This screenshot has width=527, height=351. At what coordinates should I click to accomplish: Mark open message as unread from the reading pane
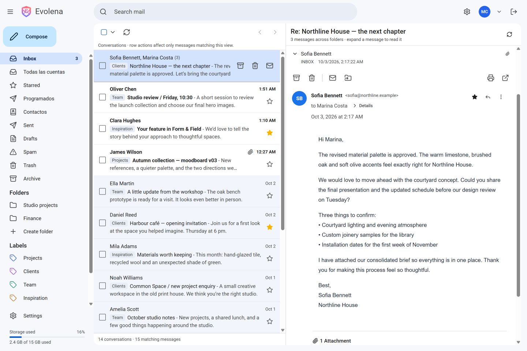pyautogui.click(x=333, y=78)
